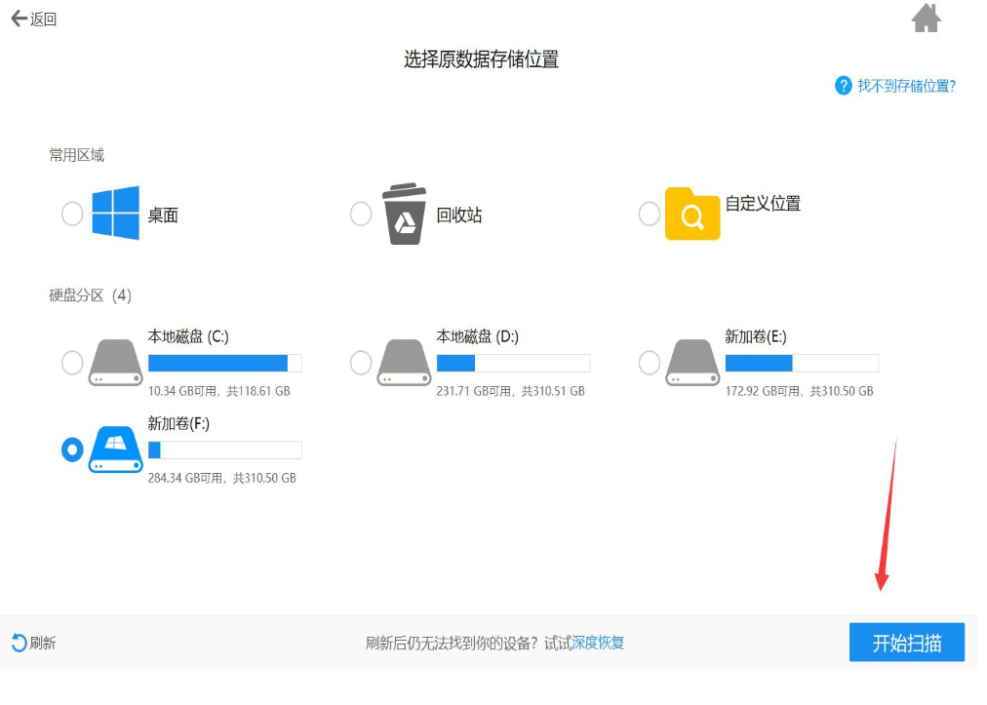Select the 桌面 radio button
987x705 pixels.
[72, 214]
